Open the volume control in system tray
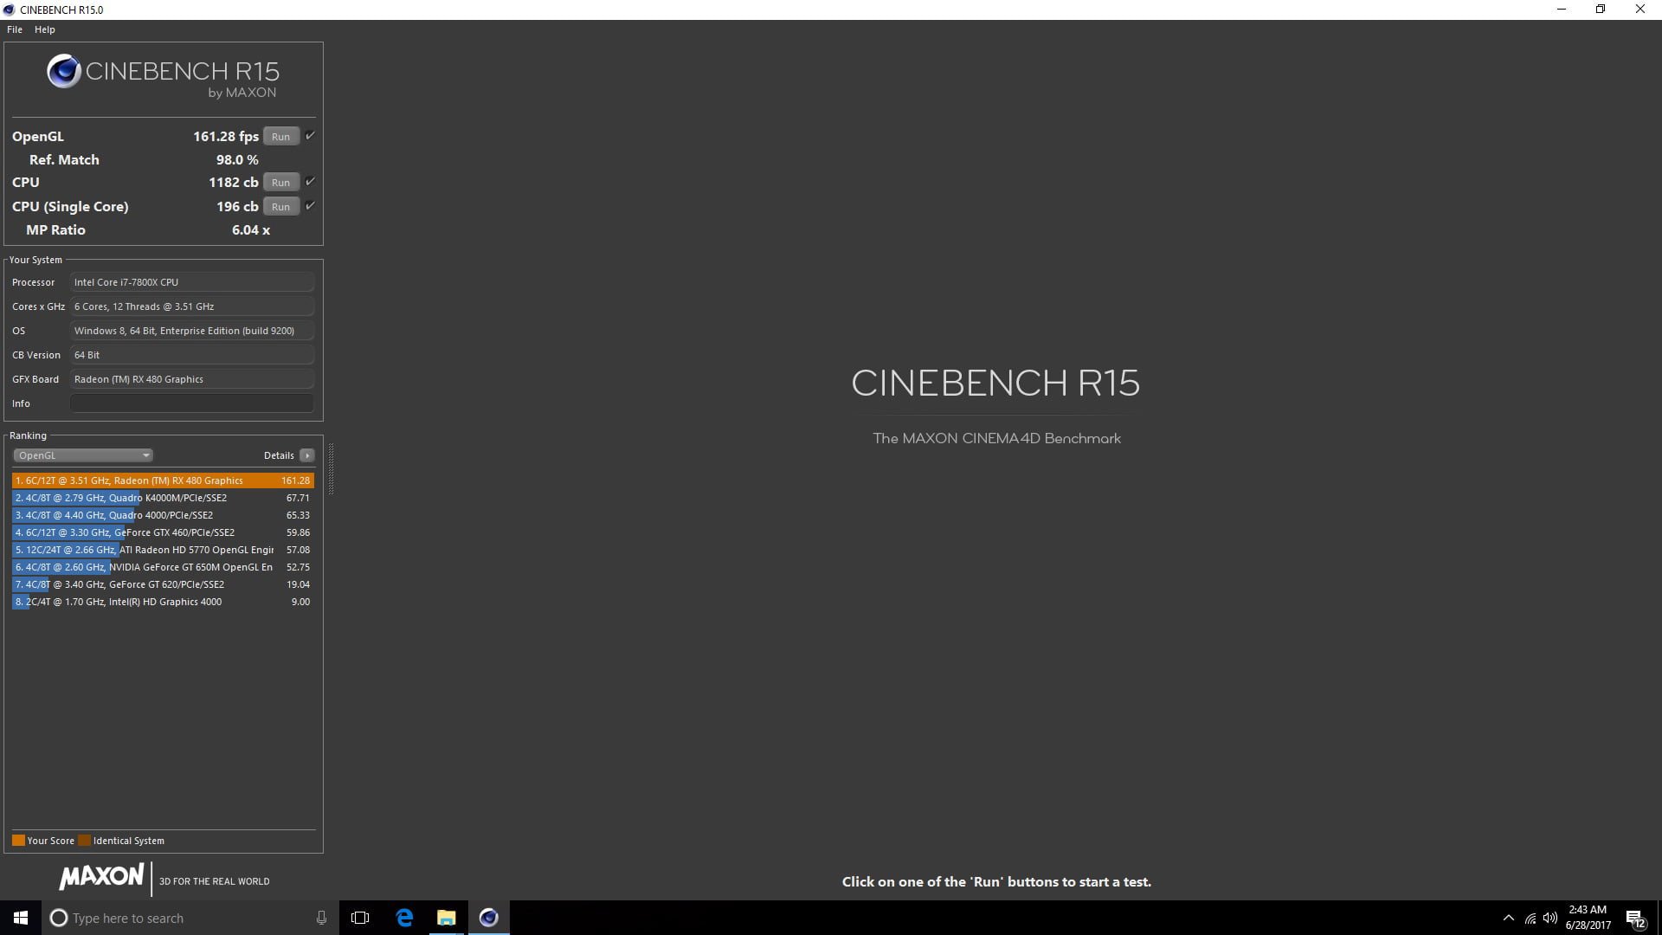1662x935 pixels. coord(1549,918)
